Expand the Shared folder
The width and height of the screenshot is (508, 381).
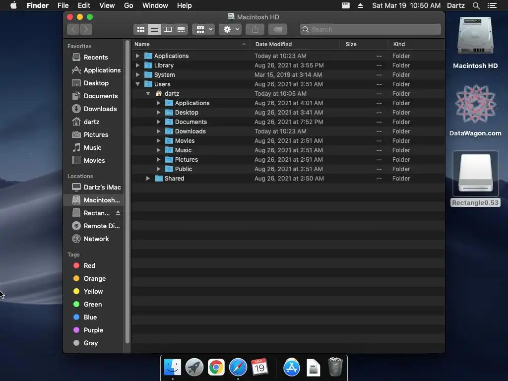click(148, 179)
